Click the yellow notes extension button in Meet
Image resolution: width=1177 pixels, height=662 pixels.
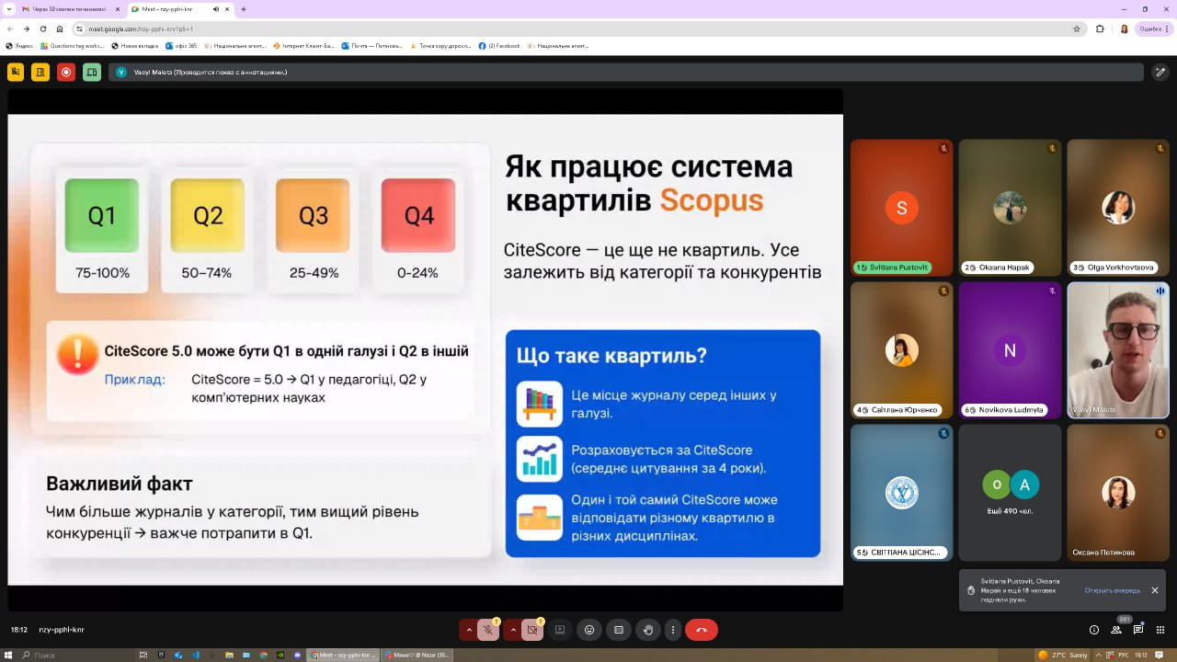point(40,72)
